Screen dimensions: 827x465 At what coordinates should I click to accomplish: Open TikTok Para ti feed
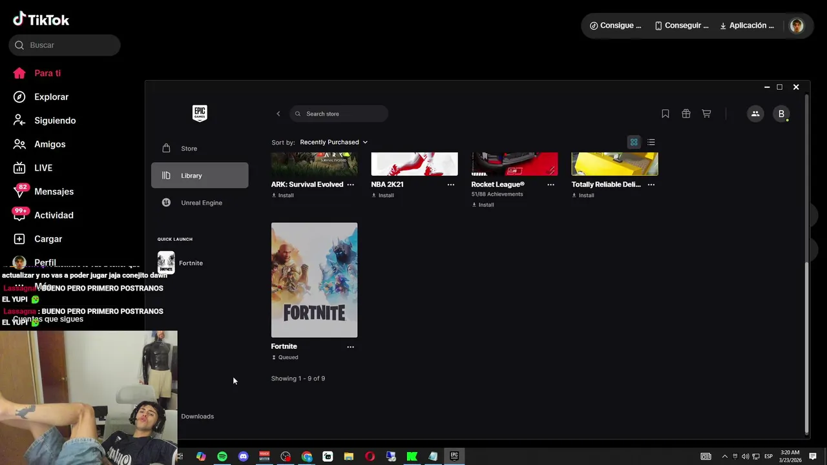37,73
